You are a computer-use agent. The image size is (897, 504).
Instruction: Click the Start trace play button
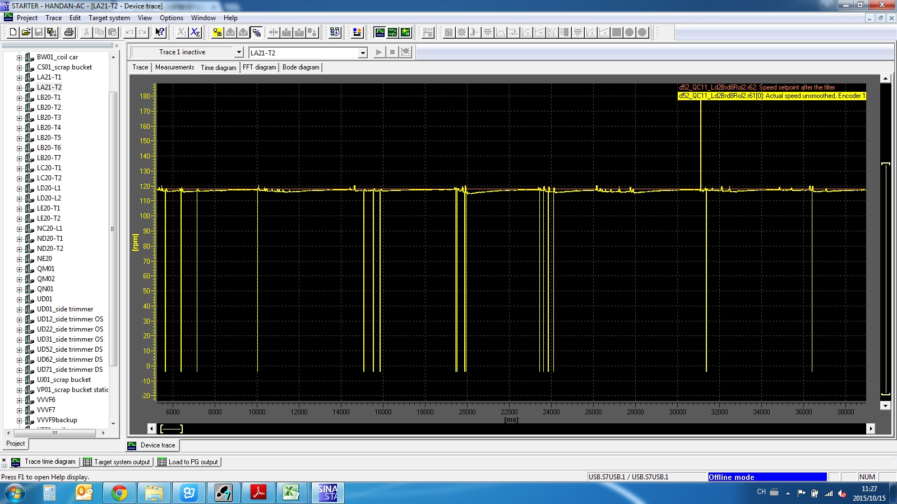[379, 52]
